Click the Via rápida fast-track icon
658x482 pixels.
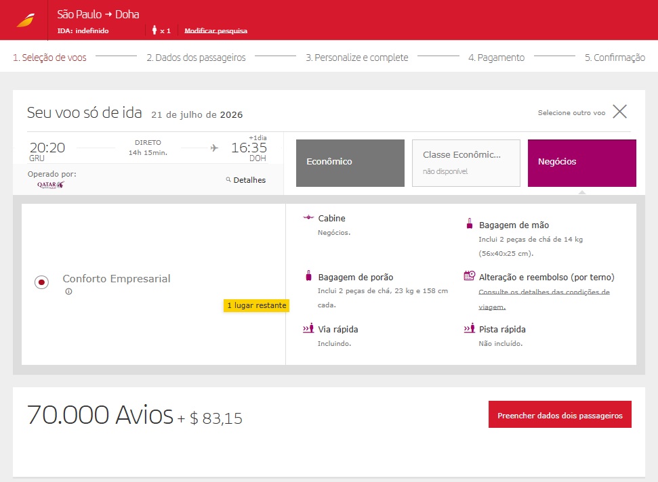tap(308, 329)
